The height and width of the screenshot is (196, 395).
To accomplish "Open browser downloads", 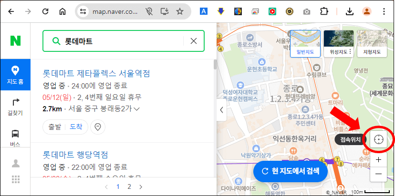I will point(349,11).
